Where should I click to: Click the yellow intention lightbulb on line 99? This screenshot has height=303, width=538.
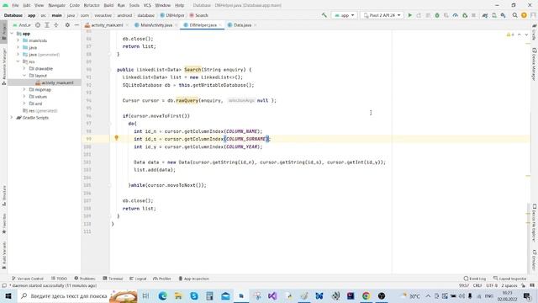[x=116, y=138]
